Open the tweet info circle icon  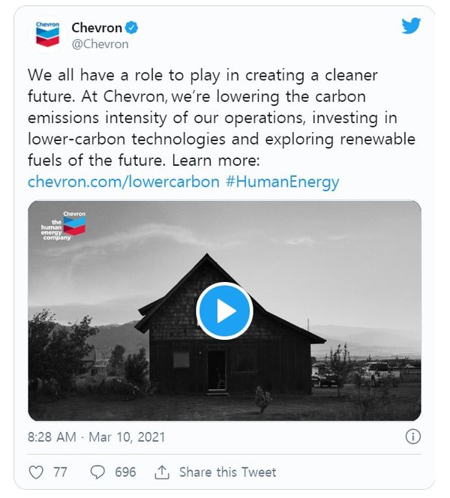click(x=412, y=436)
